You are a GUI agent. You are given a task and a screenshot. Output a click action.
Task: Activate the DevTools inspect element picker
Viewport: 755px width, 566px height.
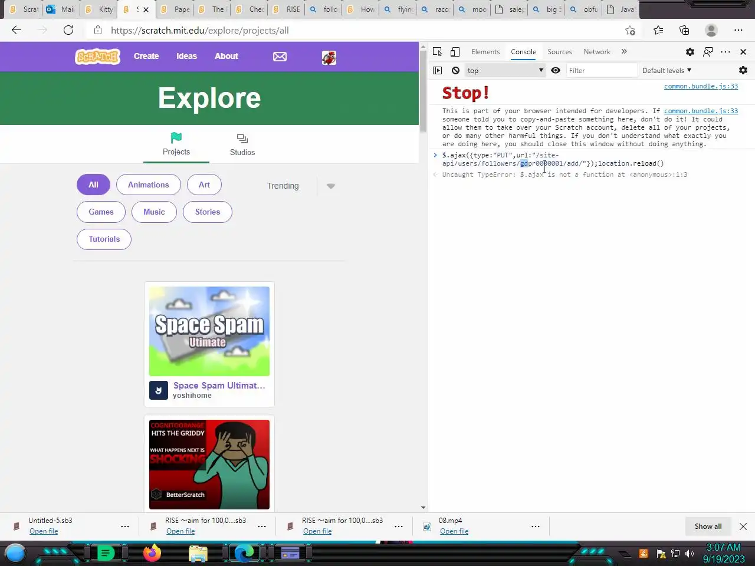[x=438, y=52]
